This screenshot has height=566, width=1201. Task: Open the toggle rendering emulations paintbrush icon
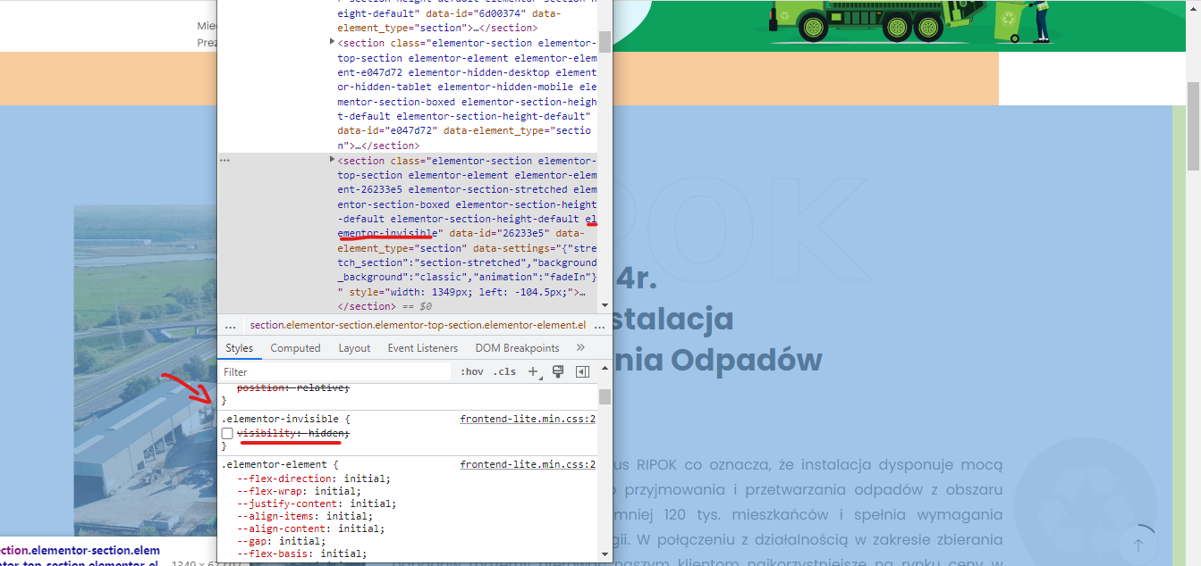coord(558,371)
